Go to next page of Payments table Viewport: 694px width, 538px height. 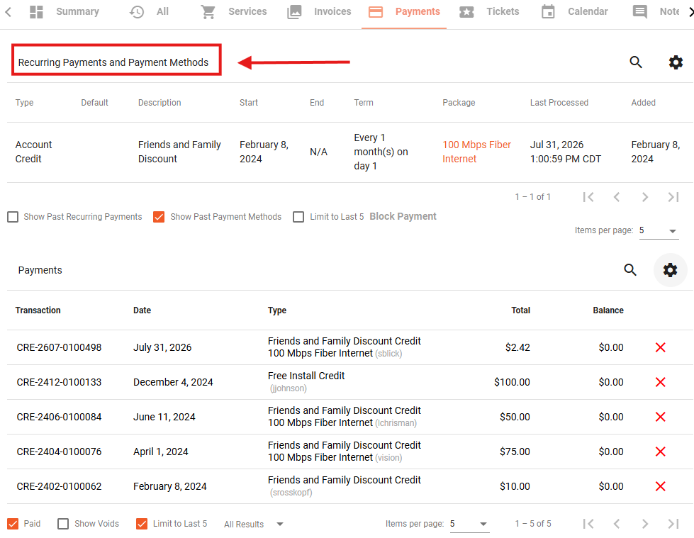coord(645,524)
